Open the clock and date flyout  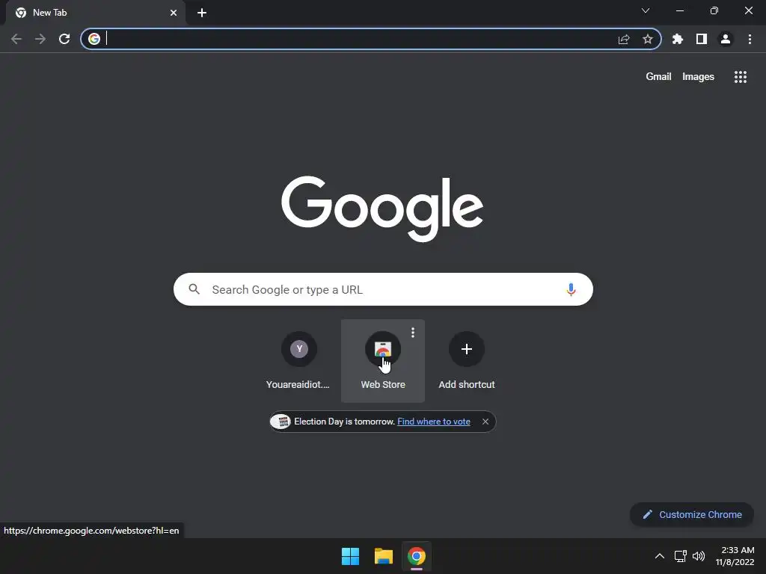[x=735, y=556]
